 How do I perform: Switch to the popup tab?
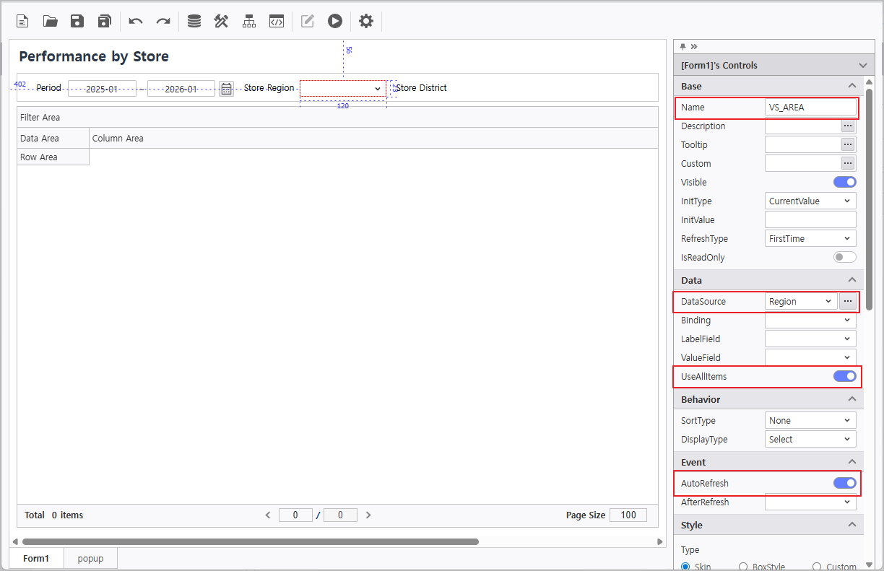pyautogui.click(x=90, y=559)
